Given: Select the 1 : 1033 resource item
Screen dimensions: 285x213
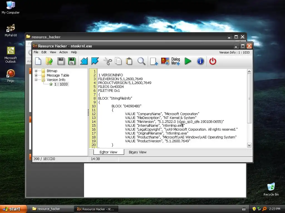Looking at the screenshot, I should coord(61,84).
